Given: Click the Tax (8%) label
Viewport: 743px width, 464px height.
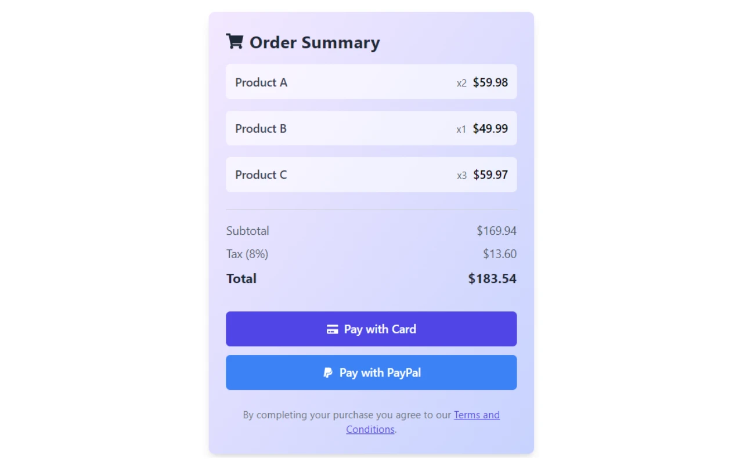Looking at the screenshot, I should tap(247, 254).
